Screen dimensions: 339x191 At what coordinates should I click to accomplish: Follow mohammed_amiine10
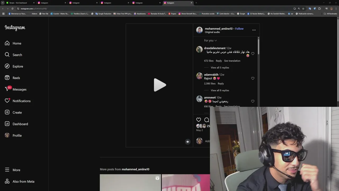(239, 29)
